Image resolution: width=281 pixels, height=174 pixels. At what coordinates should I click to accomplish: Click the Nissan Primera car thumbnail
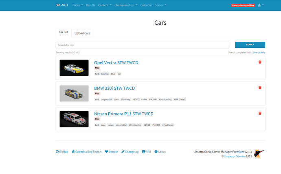tap(74, 119)
